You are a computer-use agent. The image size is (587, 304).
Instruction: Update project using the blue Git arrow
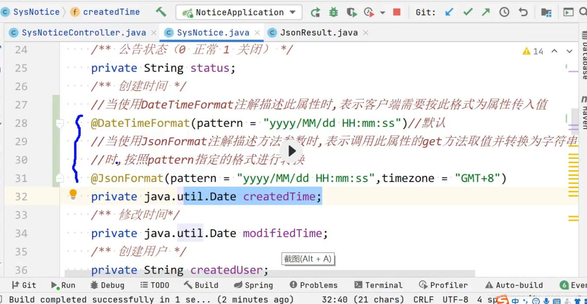(x=449, y=12)
